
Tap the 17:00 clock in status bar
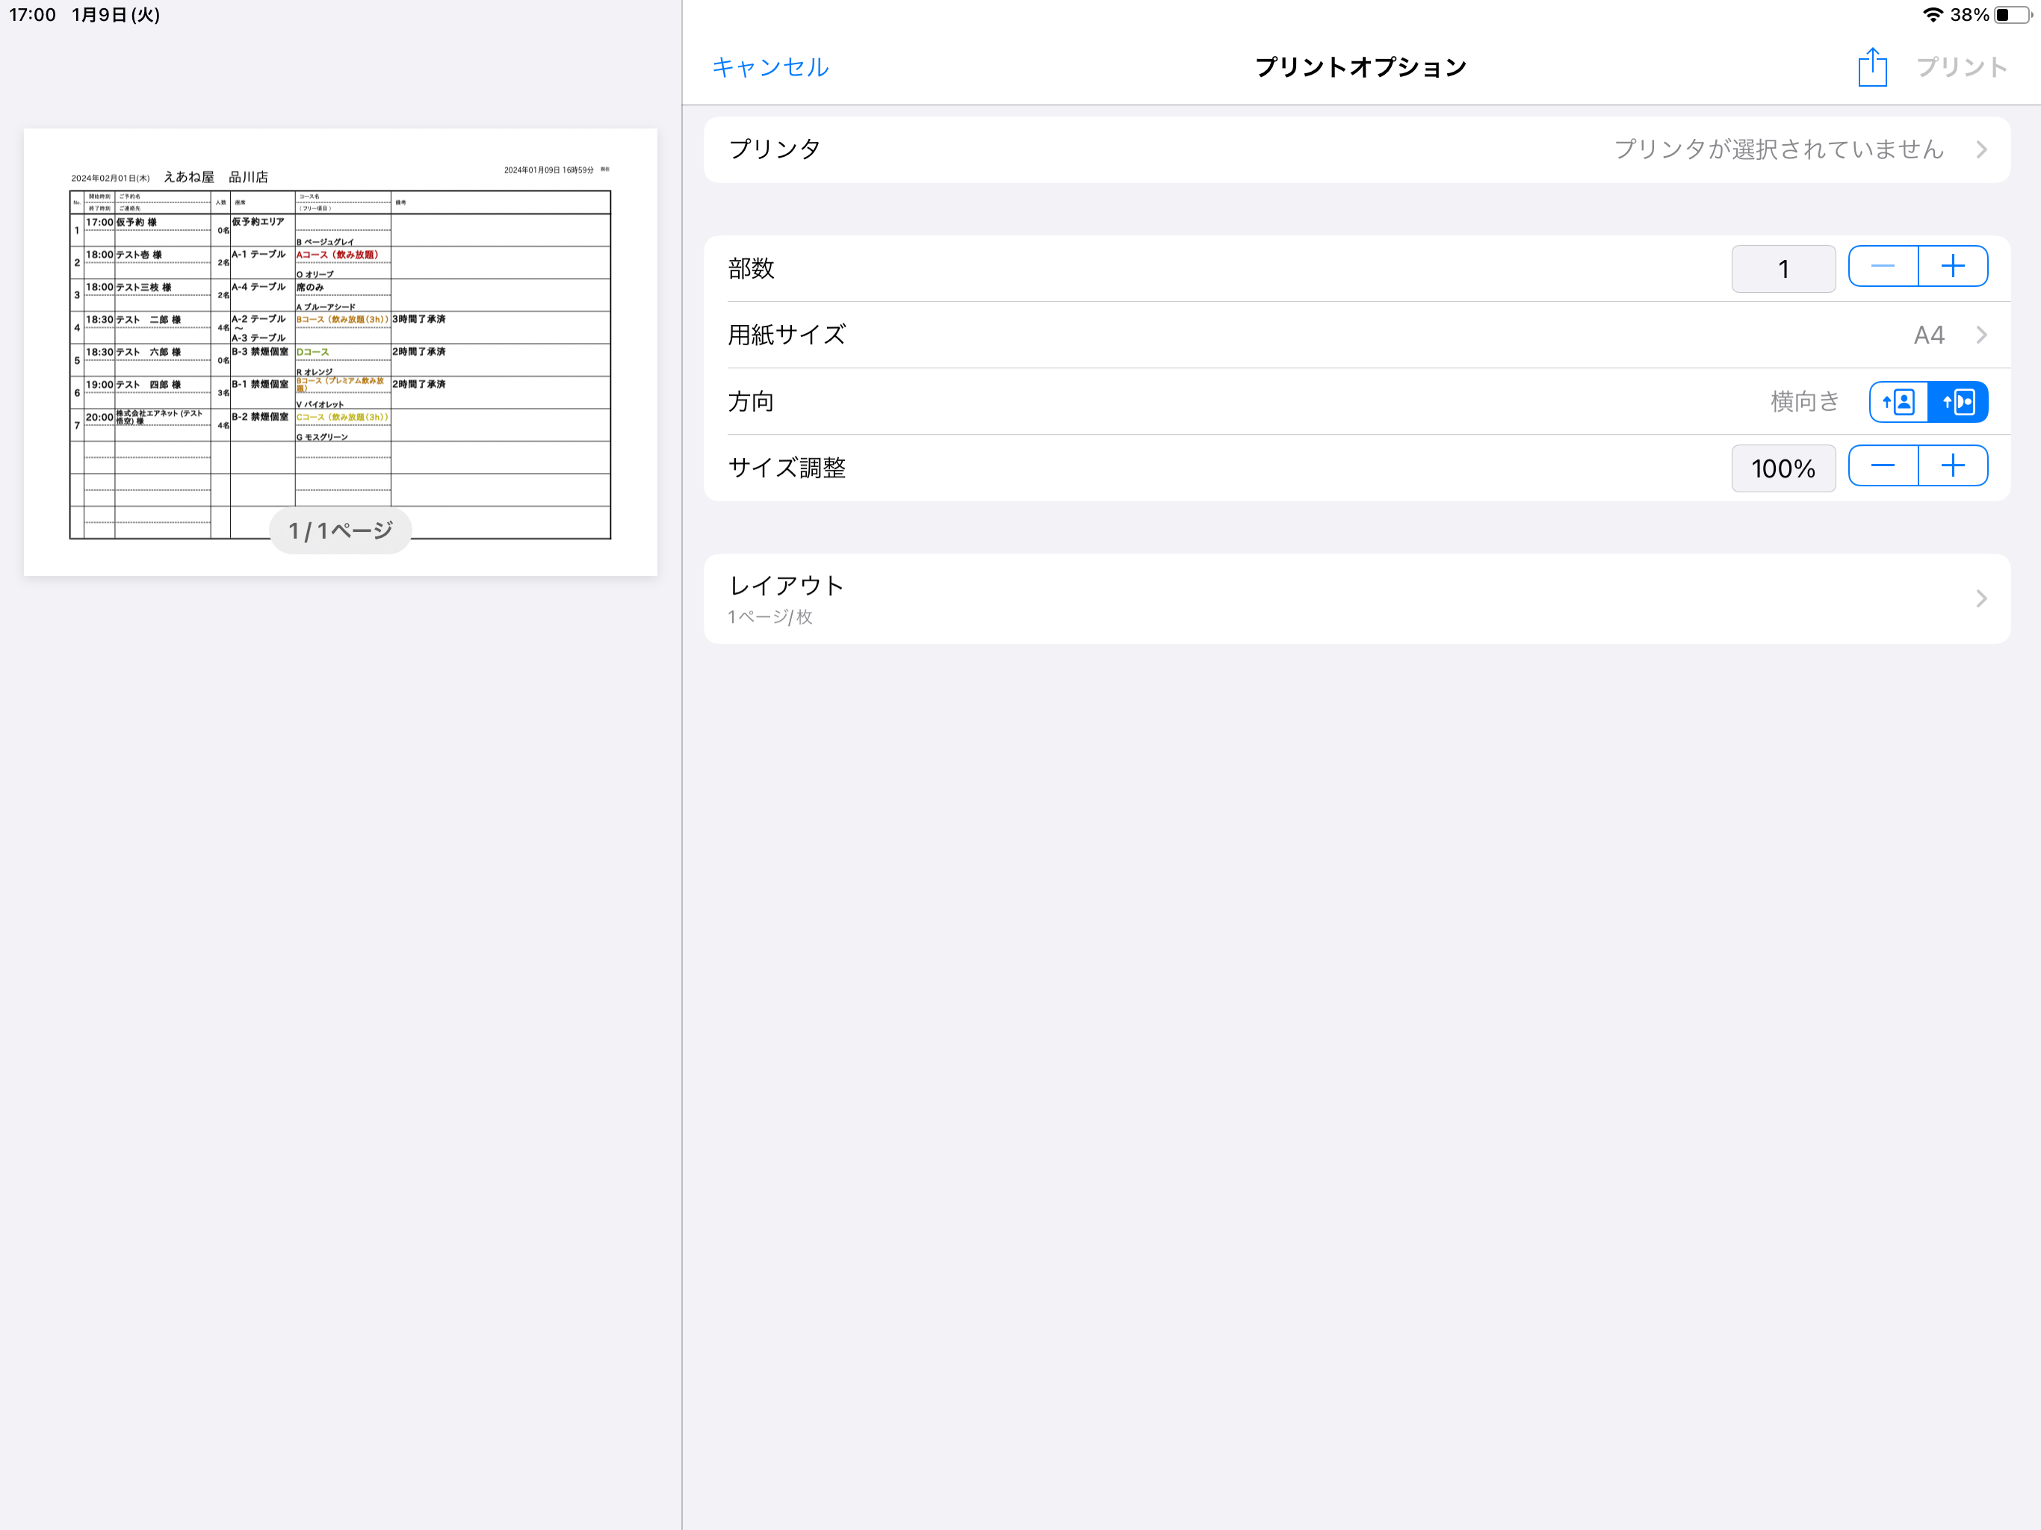32,15
